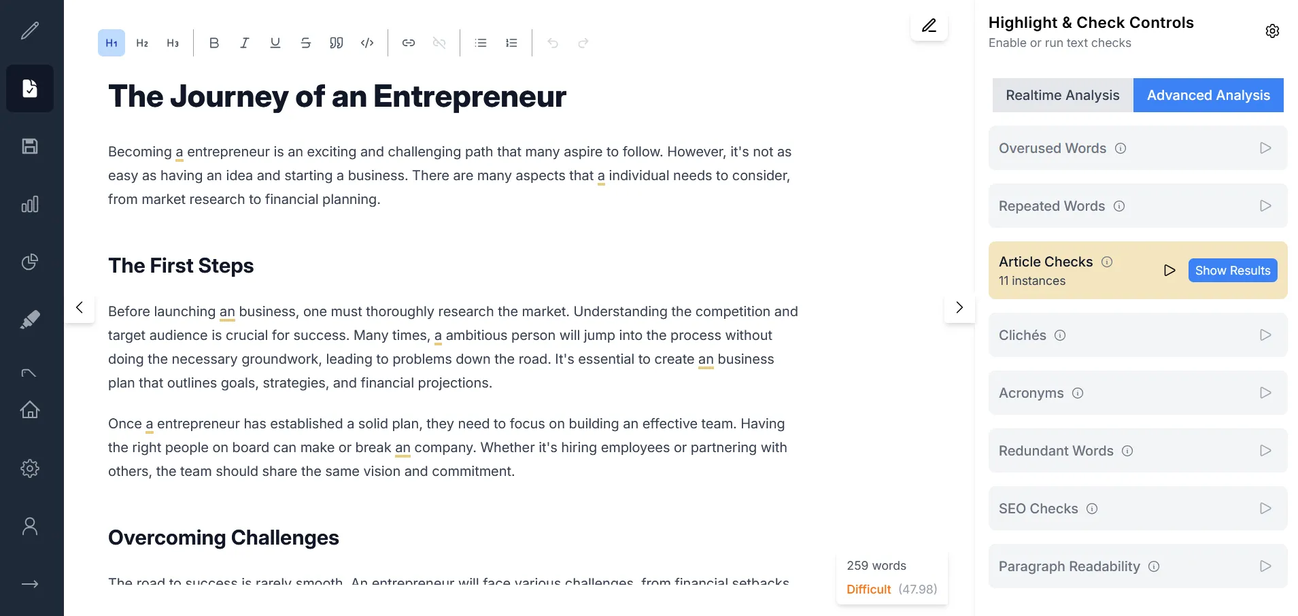The width and height of the screenshot is (1298, 616).
Task: Toggle italic formatting in the toolbar
Action: click(x=244, y=42)
